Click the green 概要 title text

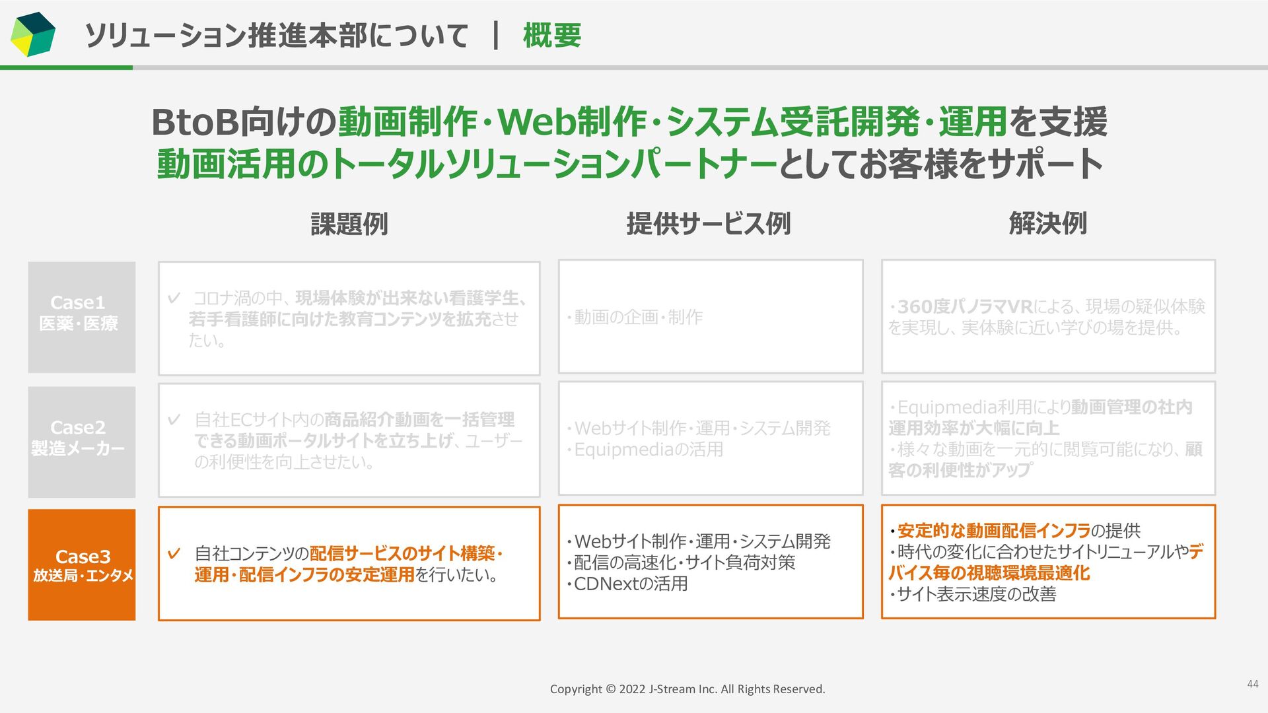pyautogui.click(x=552, y=36)
